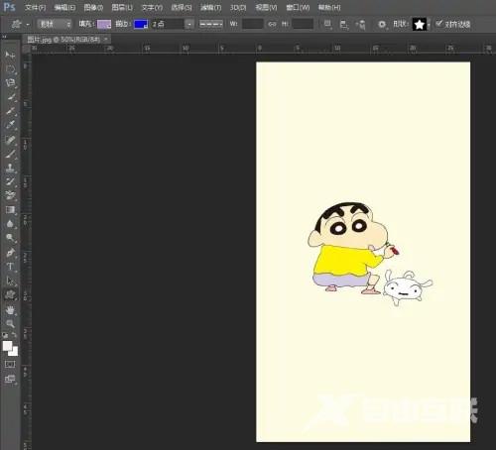Select the Gradient tool
The image size is (496, 450).
[x=10, y=209]
